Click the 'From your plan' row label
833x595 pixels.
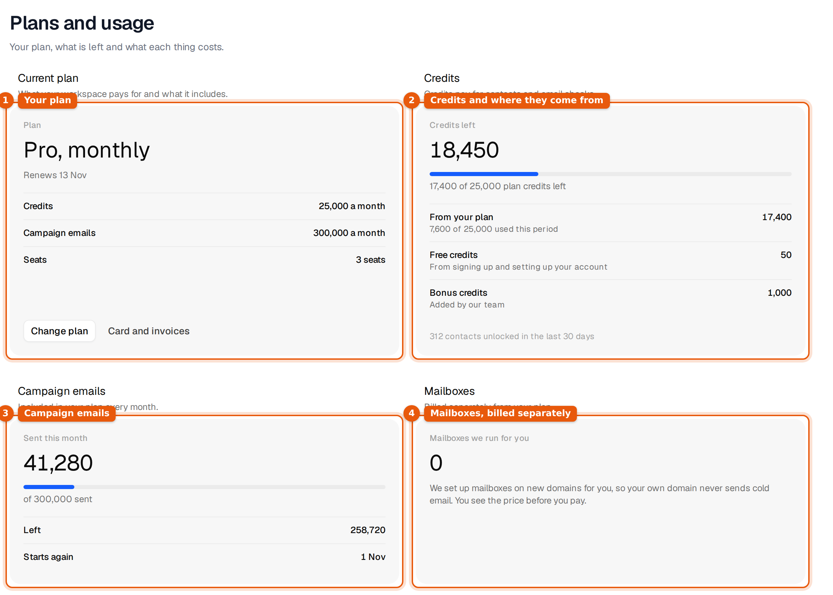click(461, 217)
